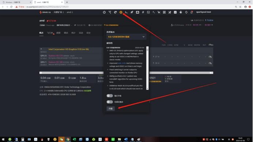Select the fourth tab in worker tabs

tap(66, 33)
